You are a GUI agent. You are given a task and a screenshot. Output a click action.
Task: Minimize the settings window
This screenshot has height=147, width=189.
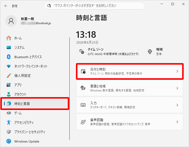(x=162, y=4)
